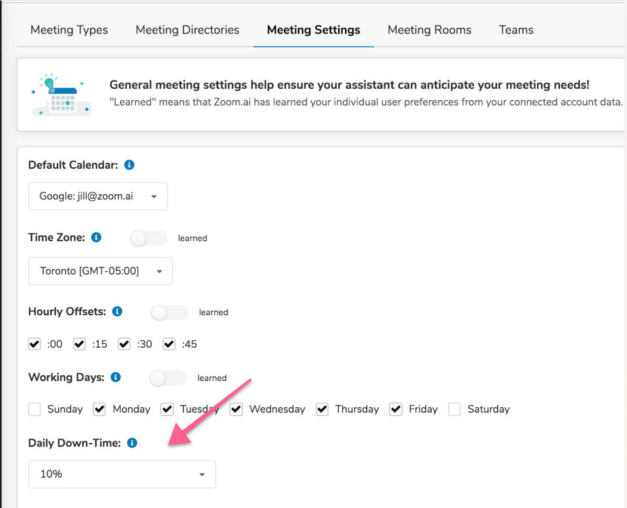Image resolution: width=627 pixels, height=508 pixels.
Task: Click the Daily Down-Time info icon
Action: point(132,443)
